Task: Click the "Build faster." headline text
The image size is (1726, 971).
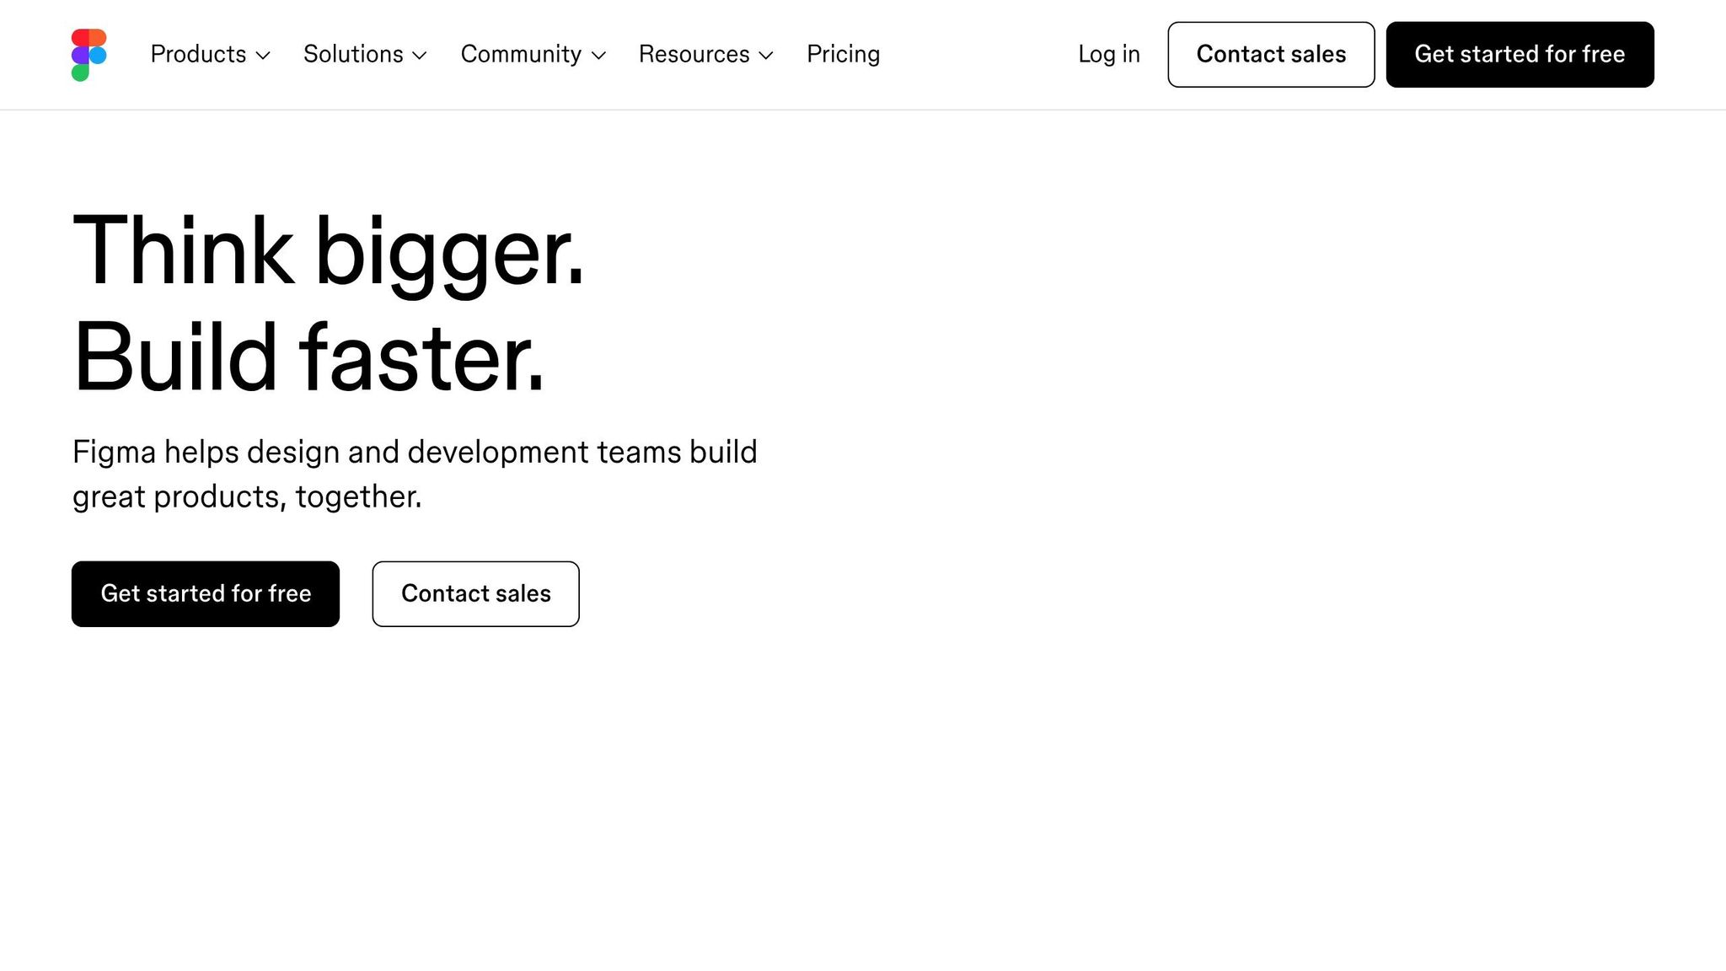Action: (308, 357)
